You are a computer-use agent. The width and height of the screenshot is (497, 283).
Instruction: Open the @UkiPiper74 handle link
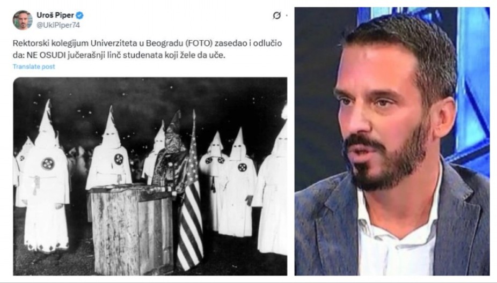pyautogui.click(x=58, y=25)
